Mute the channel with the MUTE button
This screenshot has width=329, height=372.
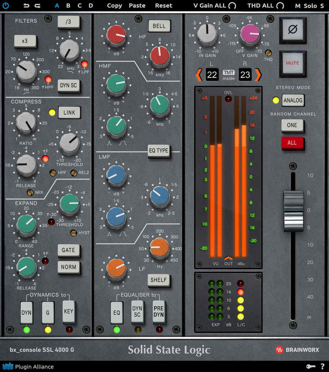point(293,63)
